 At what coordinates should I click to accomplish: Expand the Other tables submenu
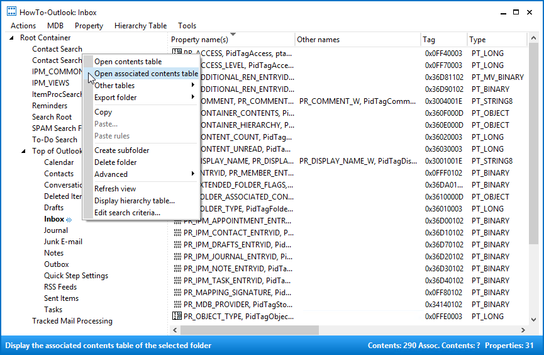coord(193,85)
